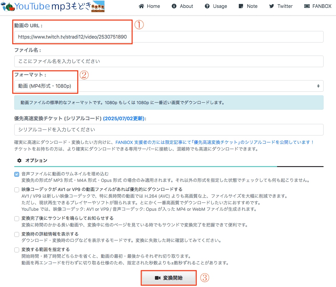Enable 変換完了後にサウンドを鳴らす checkbox
This screenshot has height=287, width=336.
click(x=17, y=219)
